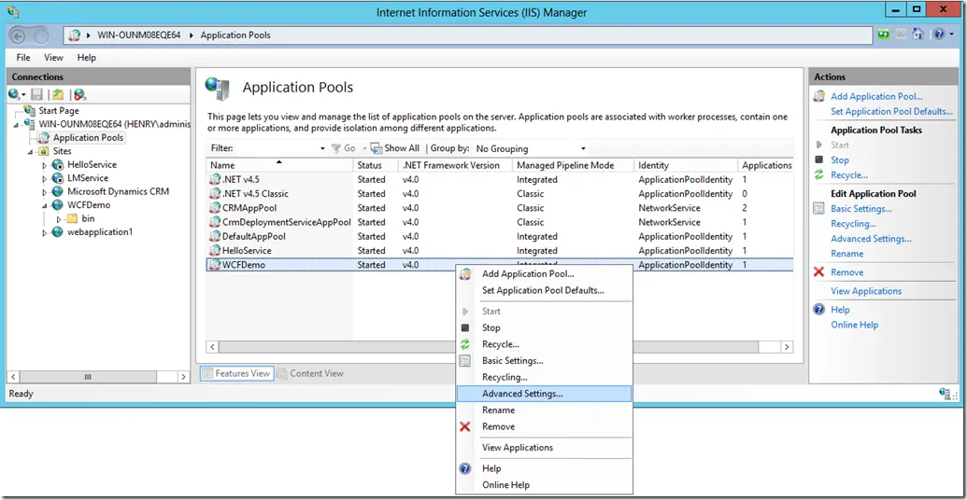Click the Up One Level folder icon
This screenshot has width=967, height=500.
58,94
